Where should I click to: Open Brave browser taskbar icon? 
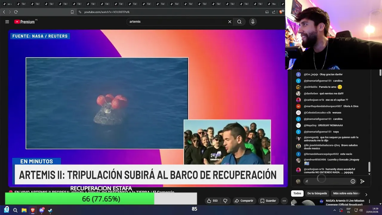33,210
